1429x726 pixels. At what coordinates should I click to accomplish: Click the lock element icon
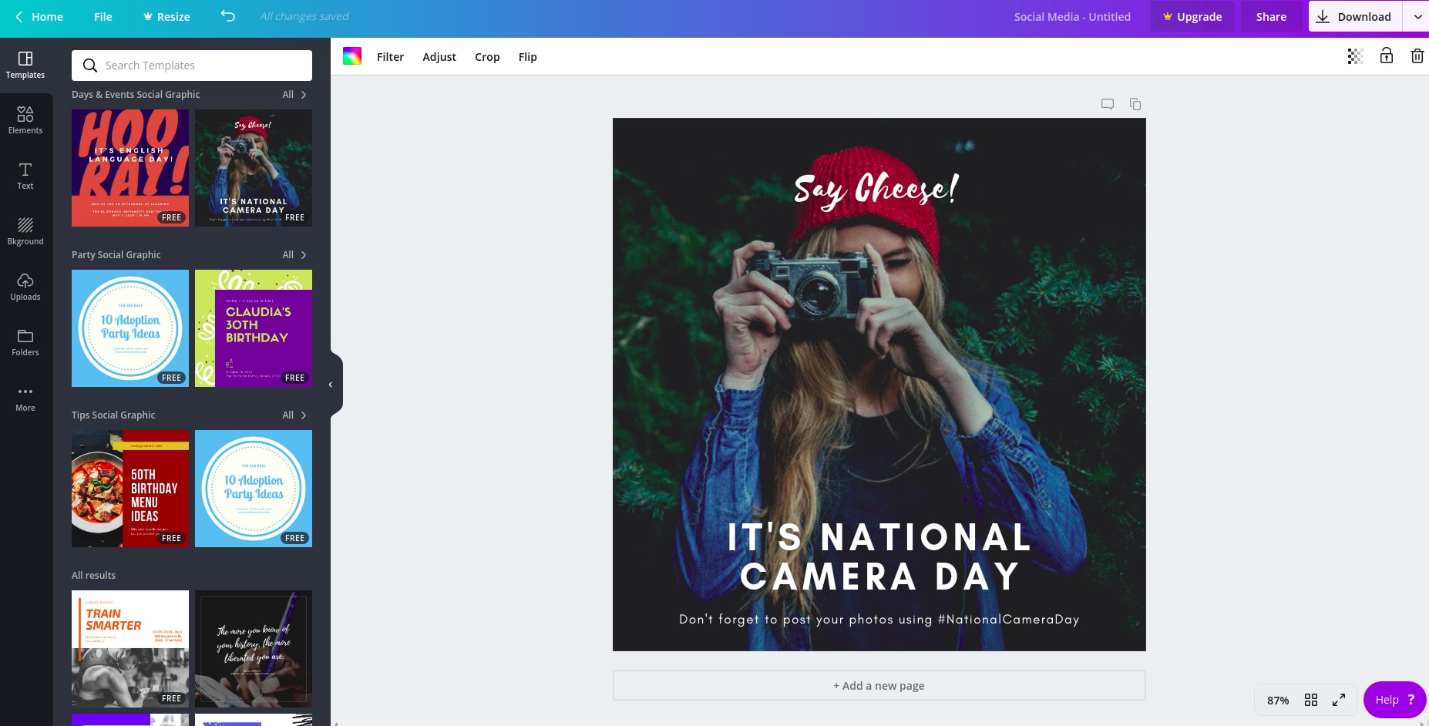tap(1386, 55)
